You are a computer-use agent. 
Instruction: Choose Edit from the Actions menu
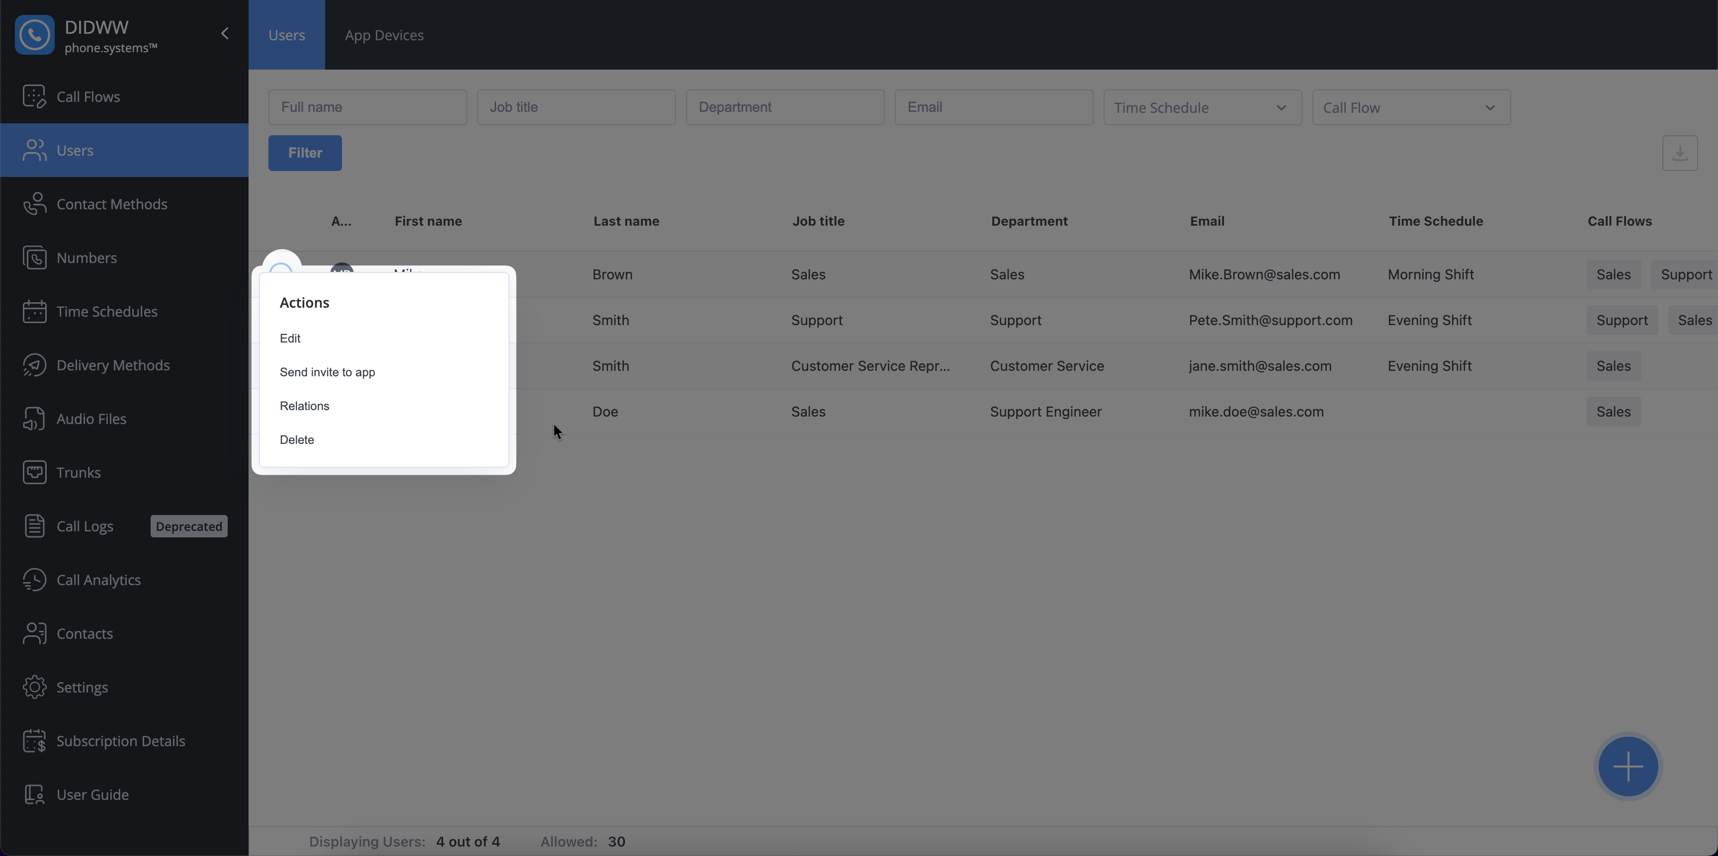tap(290, 338)
